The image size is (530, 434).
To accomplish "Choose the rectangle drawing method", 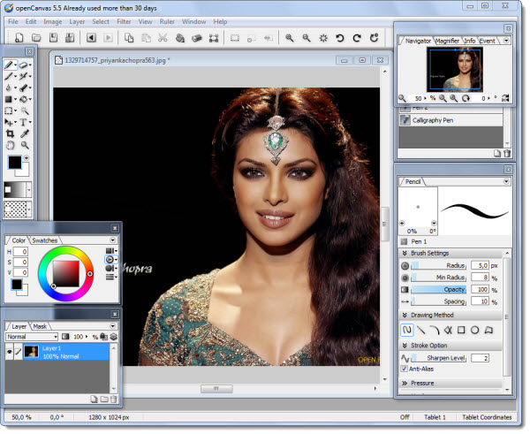I will tap(461, 330).
